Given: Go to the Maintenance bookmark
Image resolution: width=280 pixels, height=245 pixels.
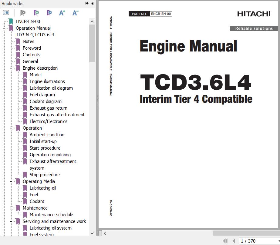Looking at the screenshot, I should pyautogui.click(x=35, y=208).
